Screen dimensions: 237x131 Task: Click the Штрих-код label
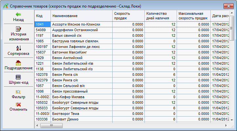18,82
